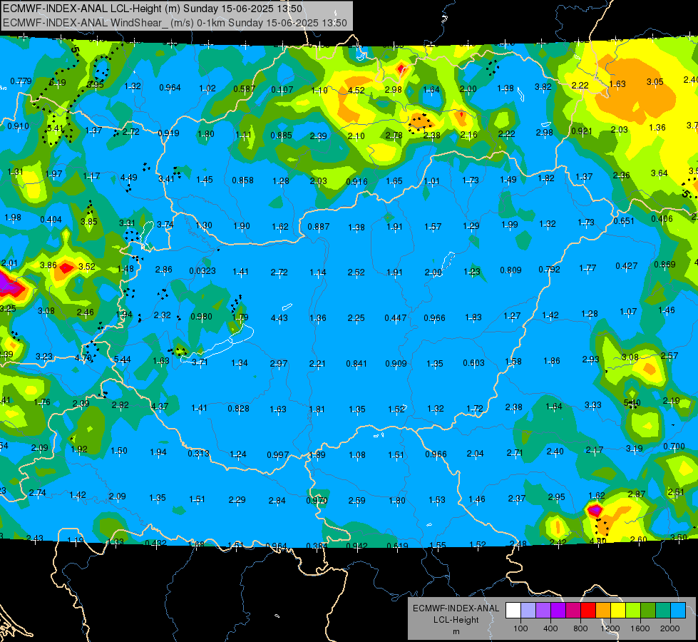Image resolution: width=698 pixels, height=642 pixels.
Task: Click the legend scale label 400
Action: [550, 628]
